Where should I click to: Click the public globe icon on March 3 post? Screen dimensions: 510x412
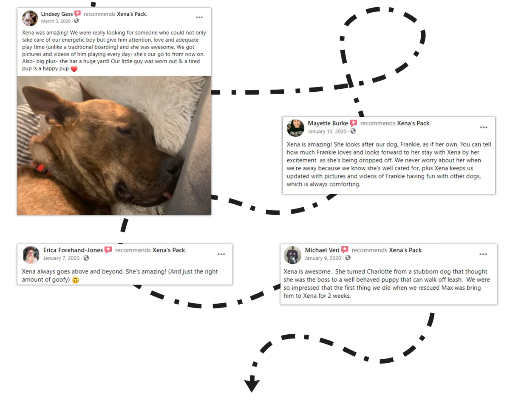pos(76,21)
